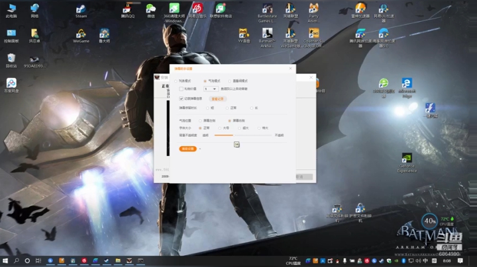Open the Steam desktop shortcut

[x=81, y=11]
